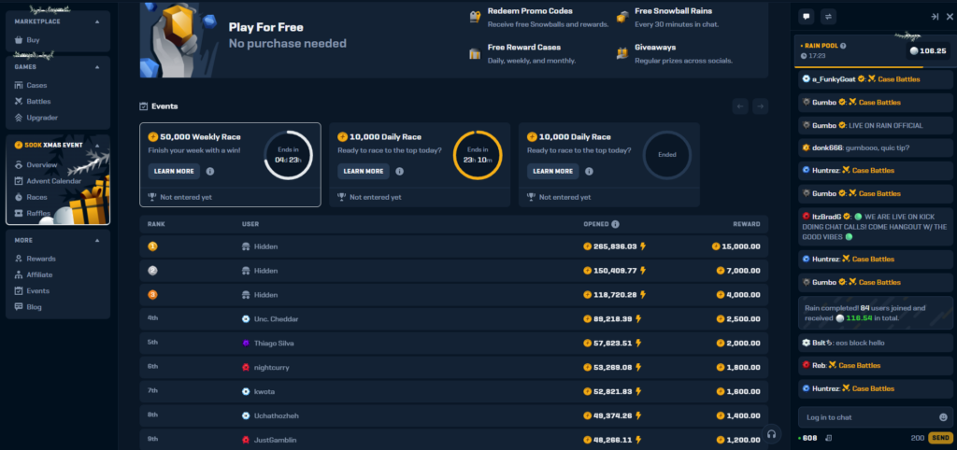Click the headphones support icon
957x450 pixels.
click(771, 433)
